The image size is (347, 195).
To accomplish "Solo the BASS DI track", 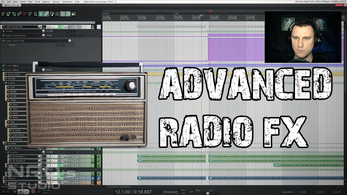I will coord(56,178).
